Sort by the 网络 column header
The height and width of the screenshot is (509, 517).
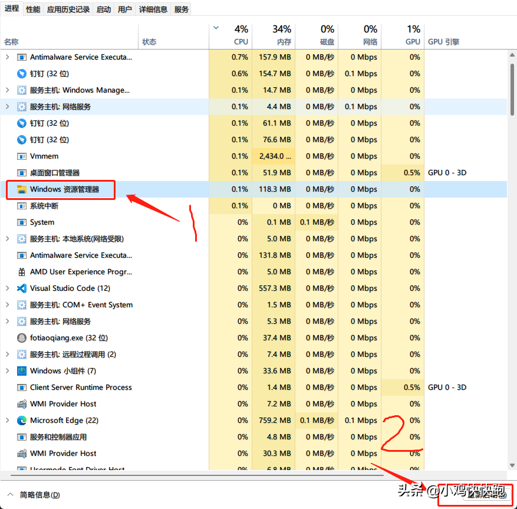click(x=360, y=35)
